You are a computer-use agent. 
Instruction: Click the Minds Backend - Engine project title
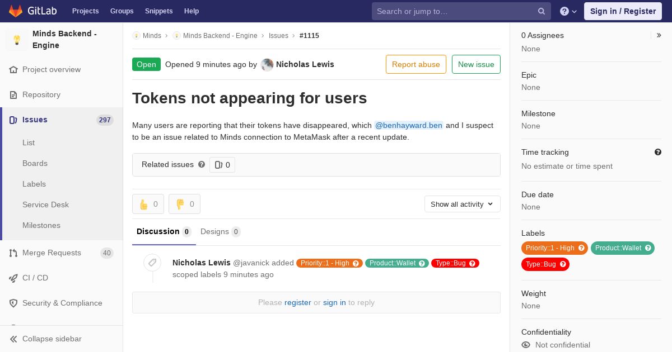point(64,40)
